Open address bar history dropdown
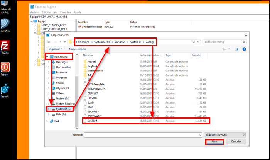This screenshot has width=270, height=160. point(194,42)
